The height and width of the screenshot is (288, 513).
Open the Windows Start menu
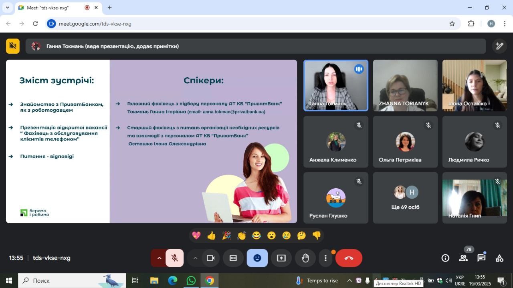9,280
